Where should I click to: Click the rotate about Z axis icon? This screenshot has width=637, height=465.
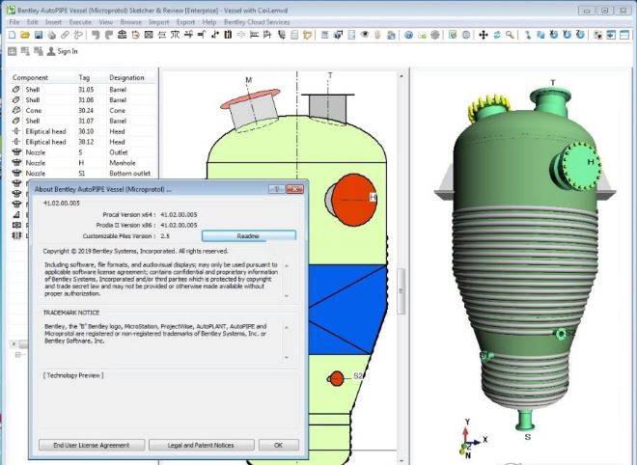coord(580,34)
